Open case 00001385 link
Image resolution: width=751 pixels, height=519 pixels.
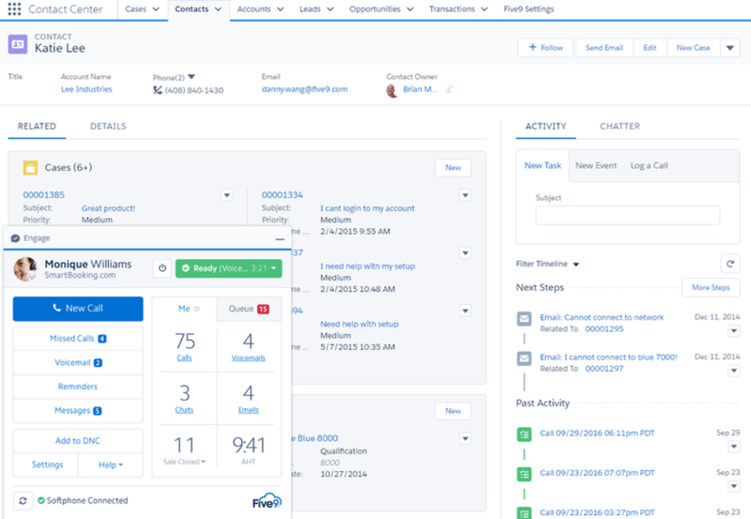point(43,195)
